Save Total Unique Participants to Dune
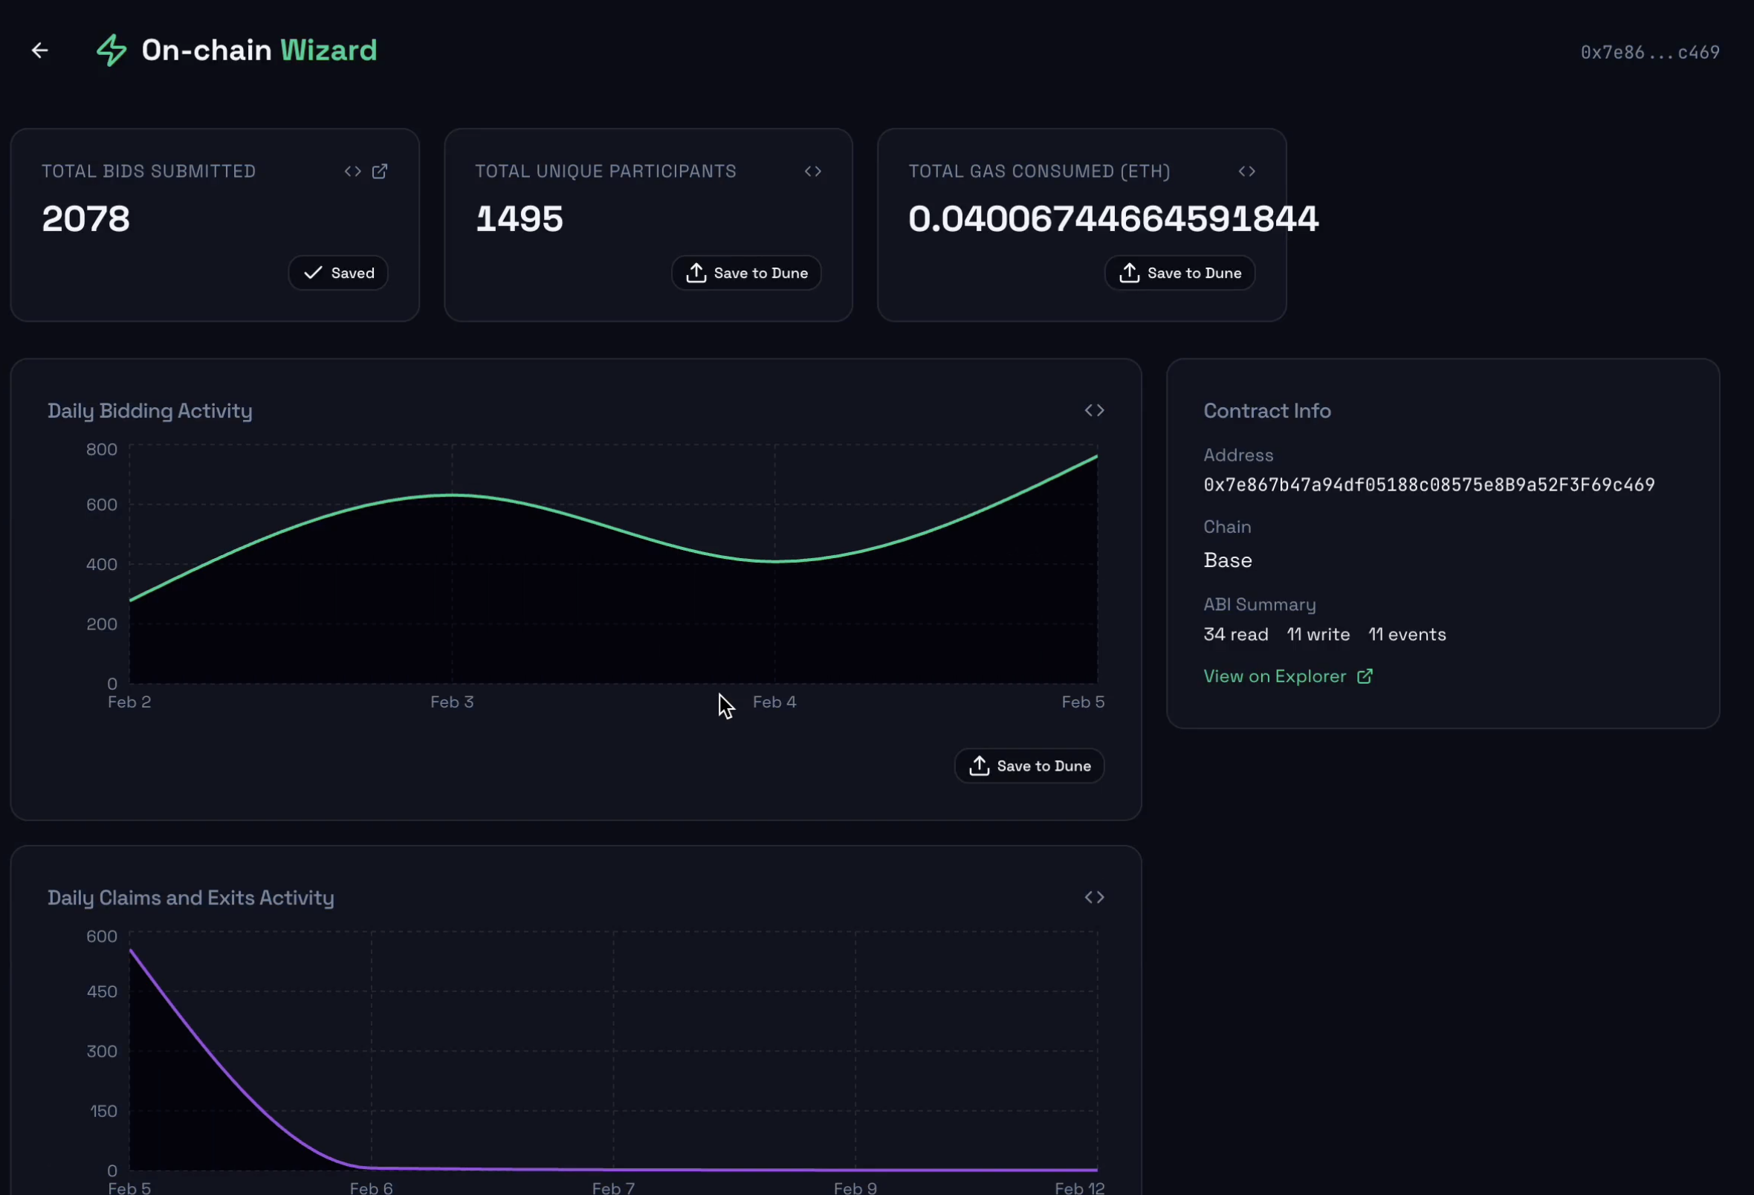Image resolution: width=1754 pixels, height=1195 pixels. [745, 273]
